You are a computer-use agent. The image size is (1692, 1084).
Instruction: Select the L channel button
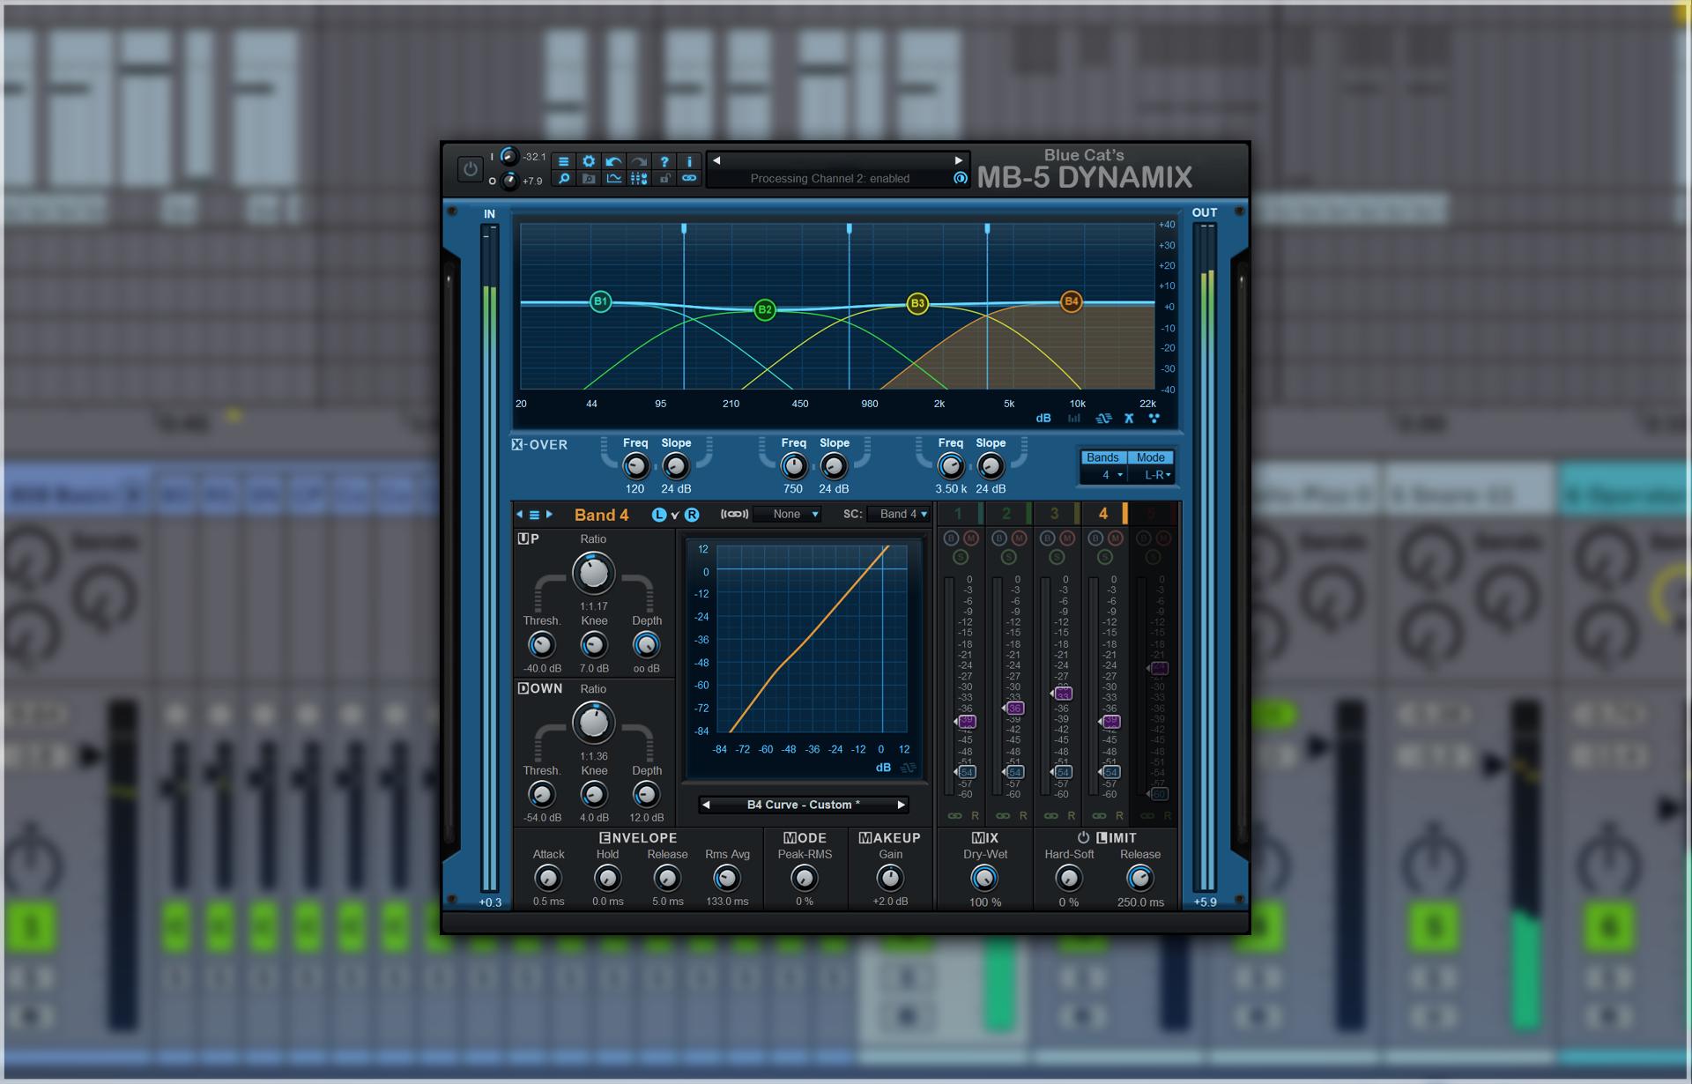click(658, 515)
